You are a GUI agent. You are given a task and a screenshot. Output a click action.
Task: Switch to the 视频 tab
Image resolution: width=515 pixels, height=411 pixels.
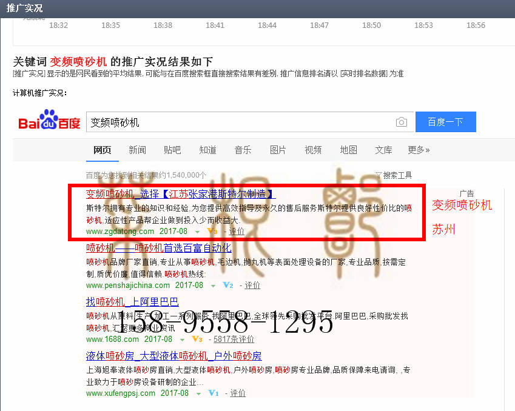pyautogui.click(x=313, y=150)
